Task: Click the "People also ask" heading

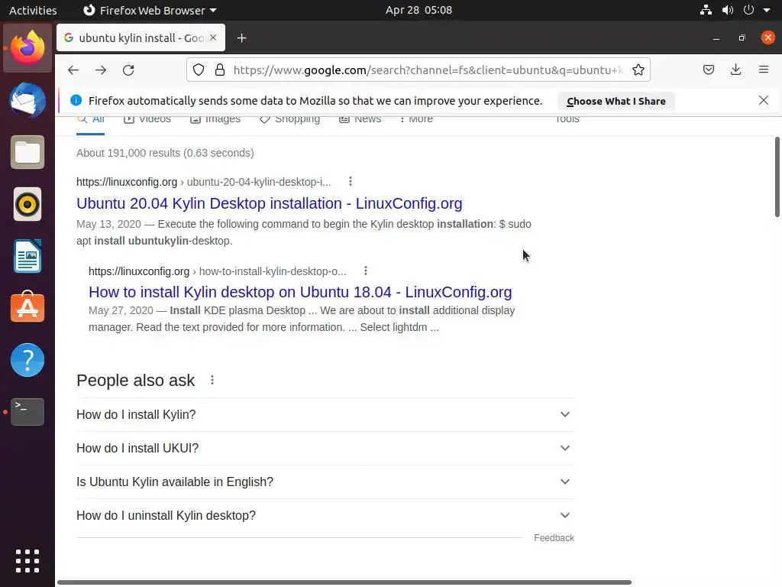Action: [136, 381]
